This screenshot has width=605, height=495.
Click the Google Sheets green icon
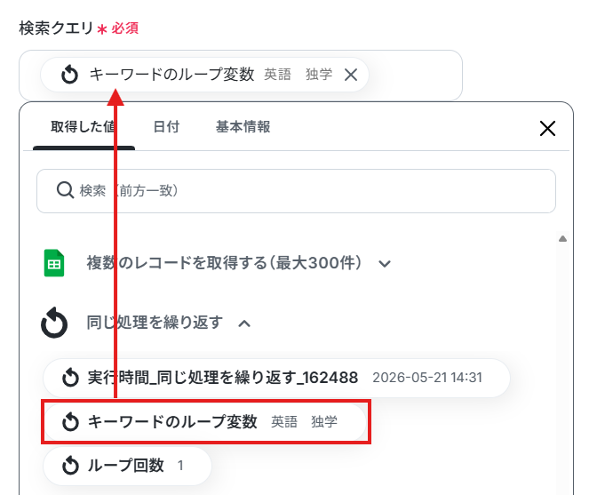coord(54,263)
